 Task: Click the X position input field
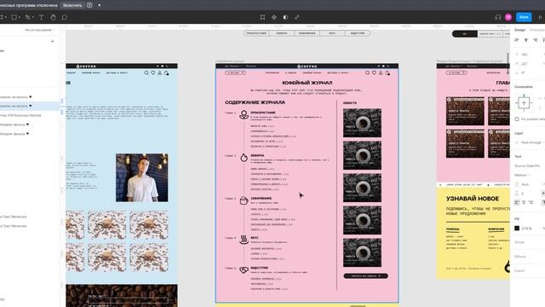tap(525, 55)
